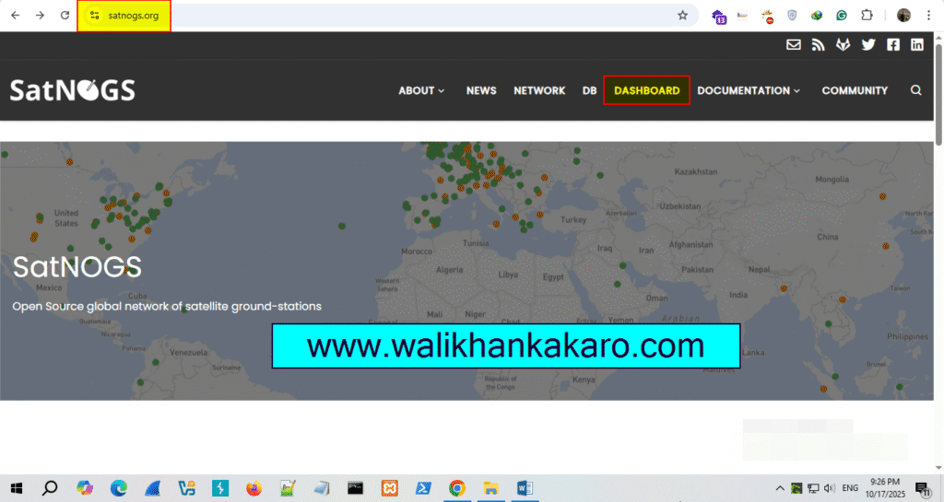Open the NEWS menu item
This screenshot has width=944, height=502.
[x=481, y=90]
